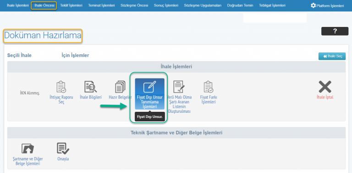Open Platform İşlemleri gear menu

(327, 6)
